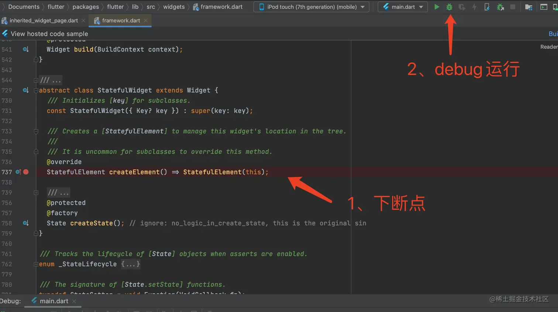Image resolution: width=558 pixels, height=312 pixels.
Task: Expand the folded comment at line 739
Action: [x=36, y=193]
